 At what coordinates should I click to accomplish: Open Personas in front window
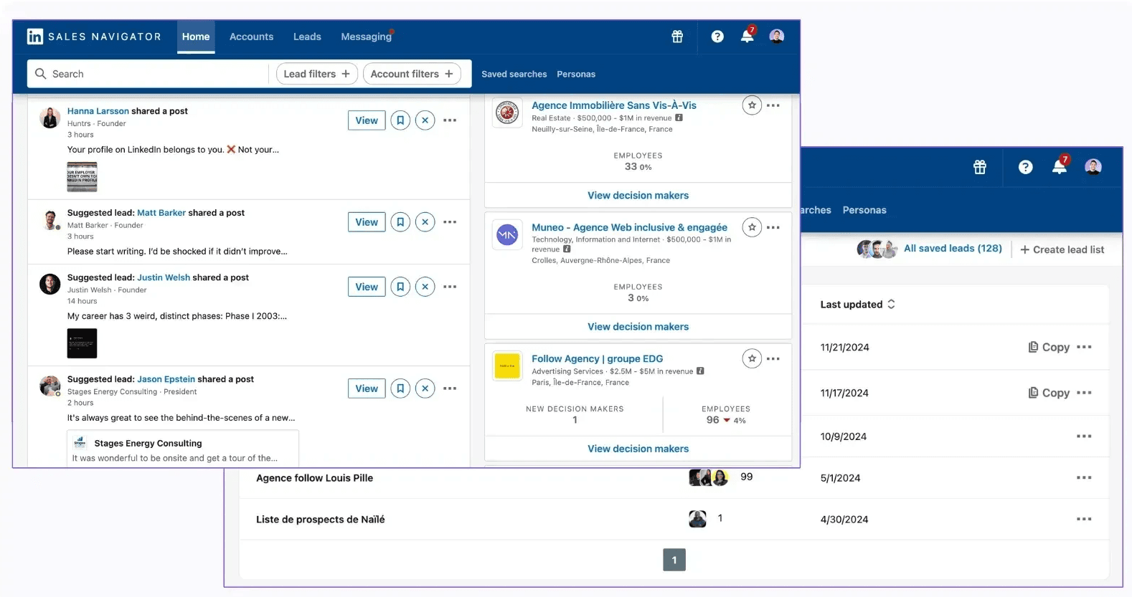576,74
